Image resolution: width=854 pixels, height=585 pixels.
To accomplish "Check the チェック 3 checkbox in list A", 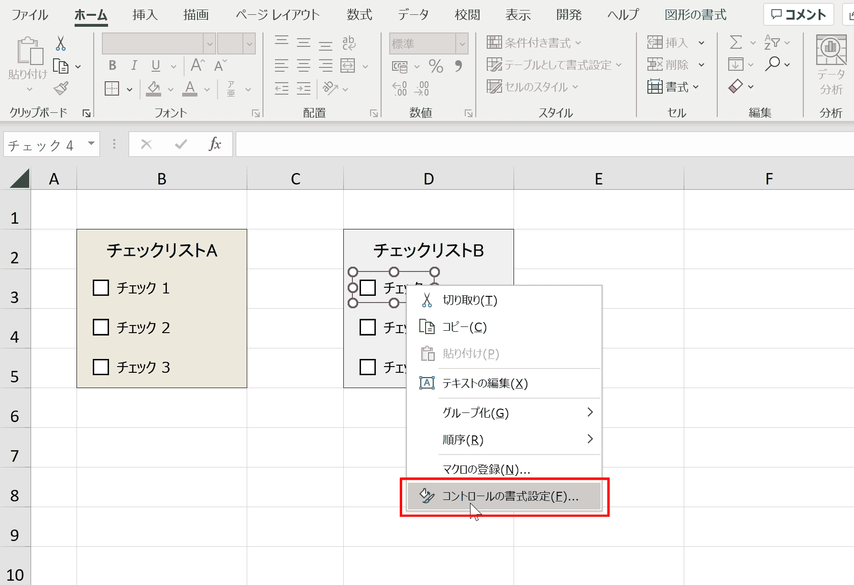I will [101, 367].
